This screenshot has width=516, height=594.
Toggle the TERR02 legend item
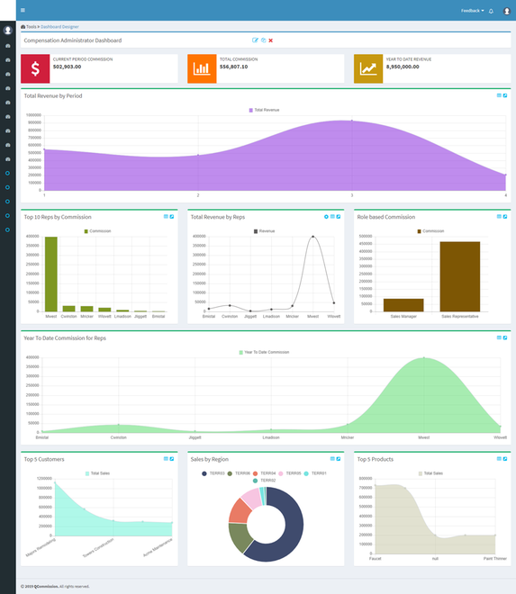tap(264, 481)
